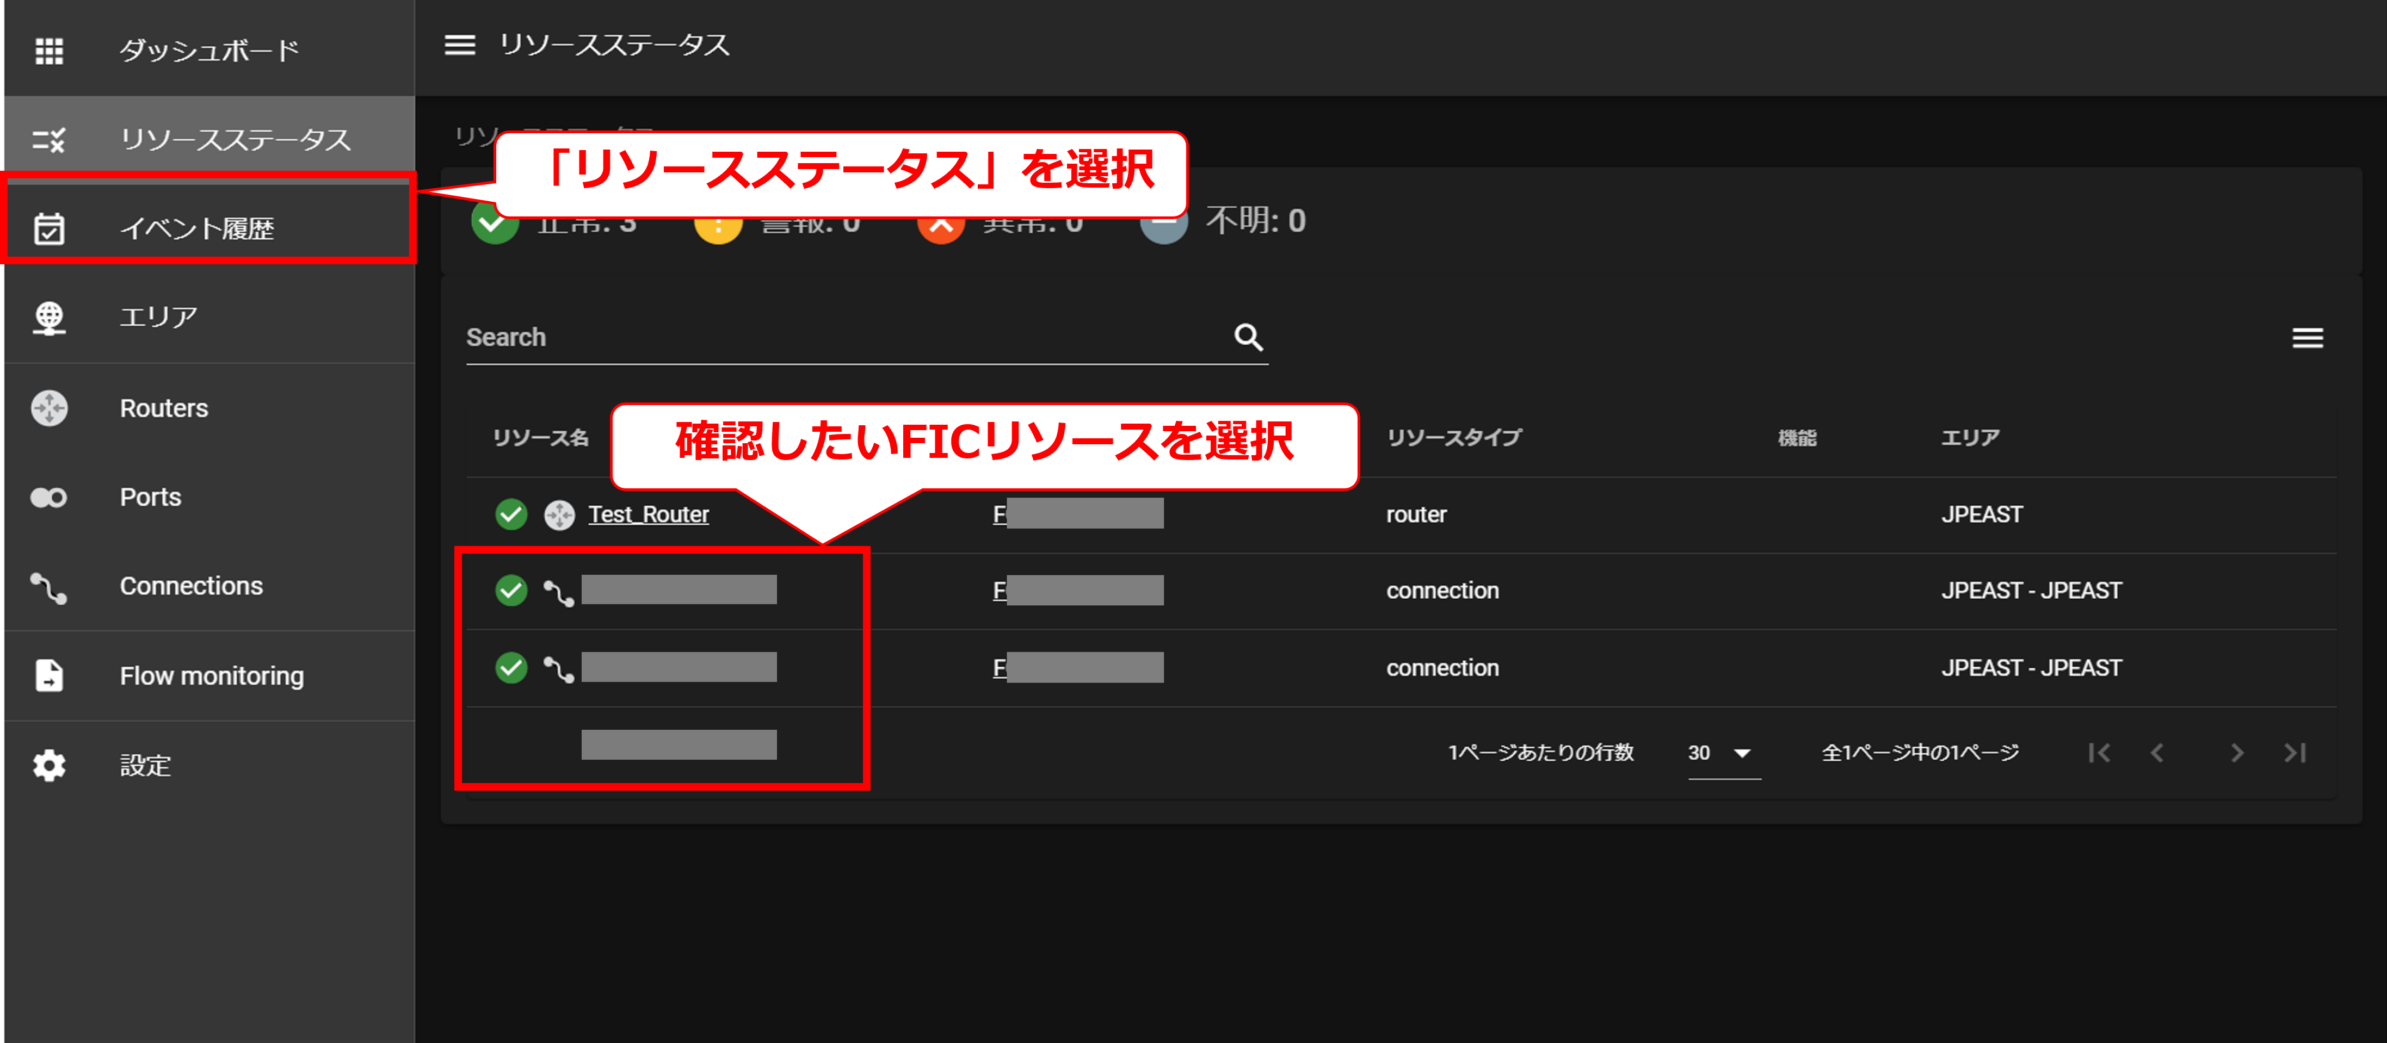Open the イベント履歴 menu item
This screenshot has height=1043, width=2387.
coord(196,228)
